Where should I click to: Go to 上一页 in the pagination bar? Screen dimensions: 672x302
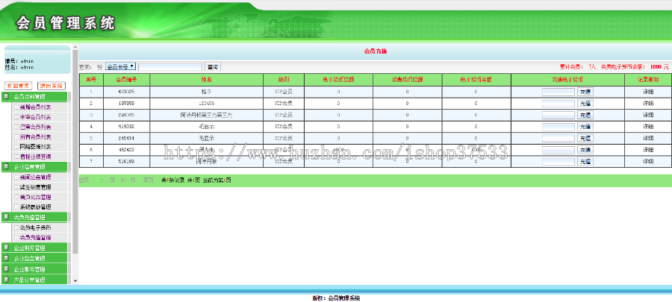pyautogui.click(x=107, y=180)
